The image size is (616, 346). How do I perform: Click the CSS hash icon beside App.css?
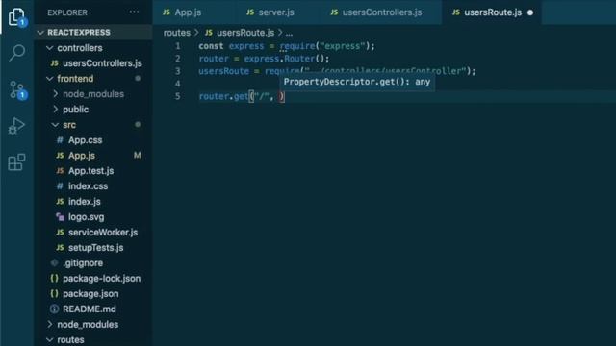pyautogui.click(x=60, y=140)
